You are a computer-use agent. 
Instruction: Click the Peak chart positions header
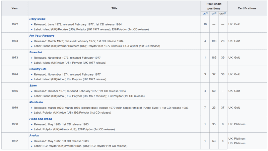(214, 6)
